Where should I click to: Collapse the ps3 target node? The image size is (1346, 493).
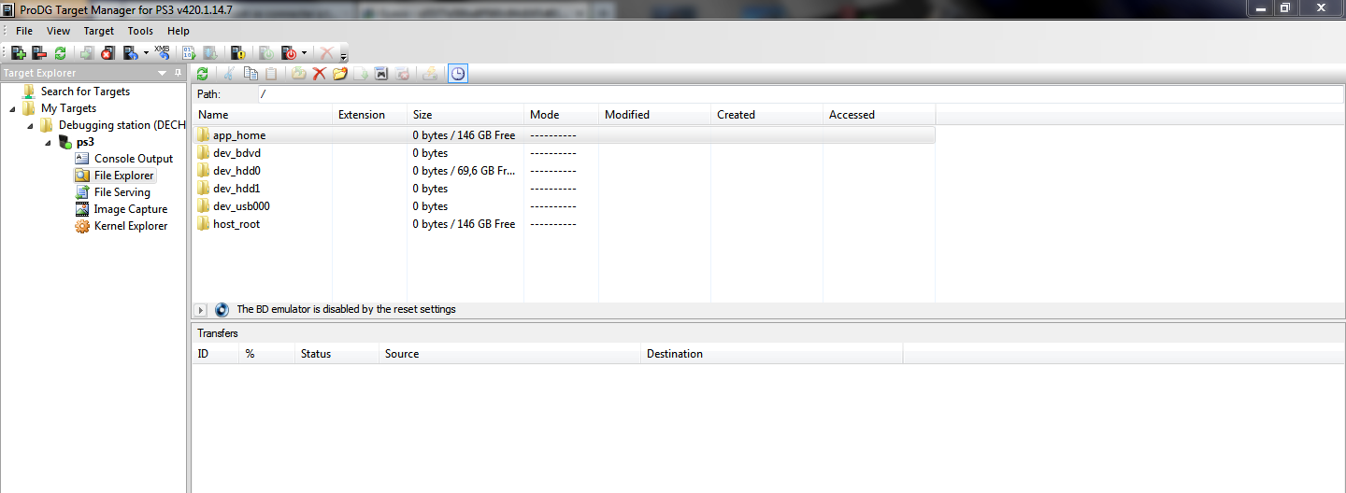tap(48, 142)
